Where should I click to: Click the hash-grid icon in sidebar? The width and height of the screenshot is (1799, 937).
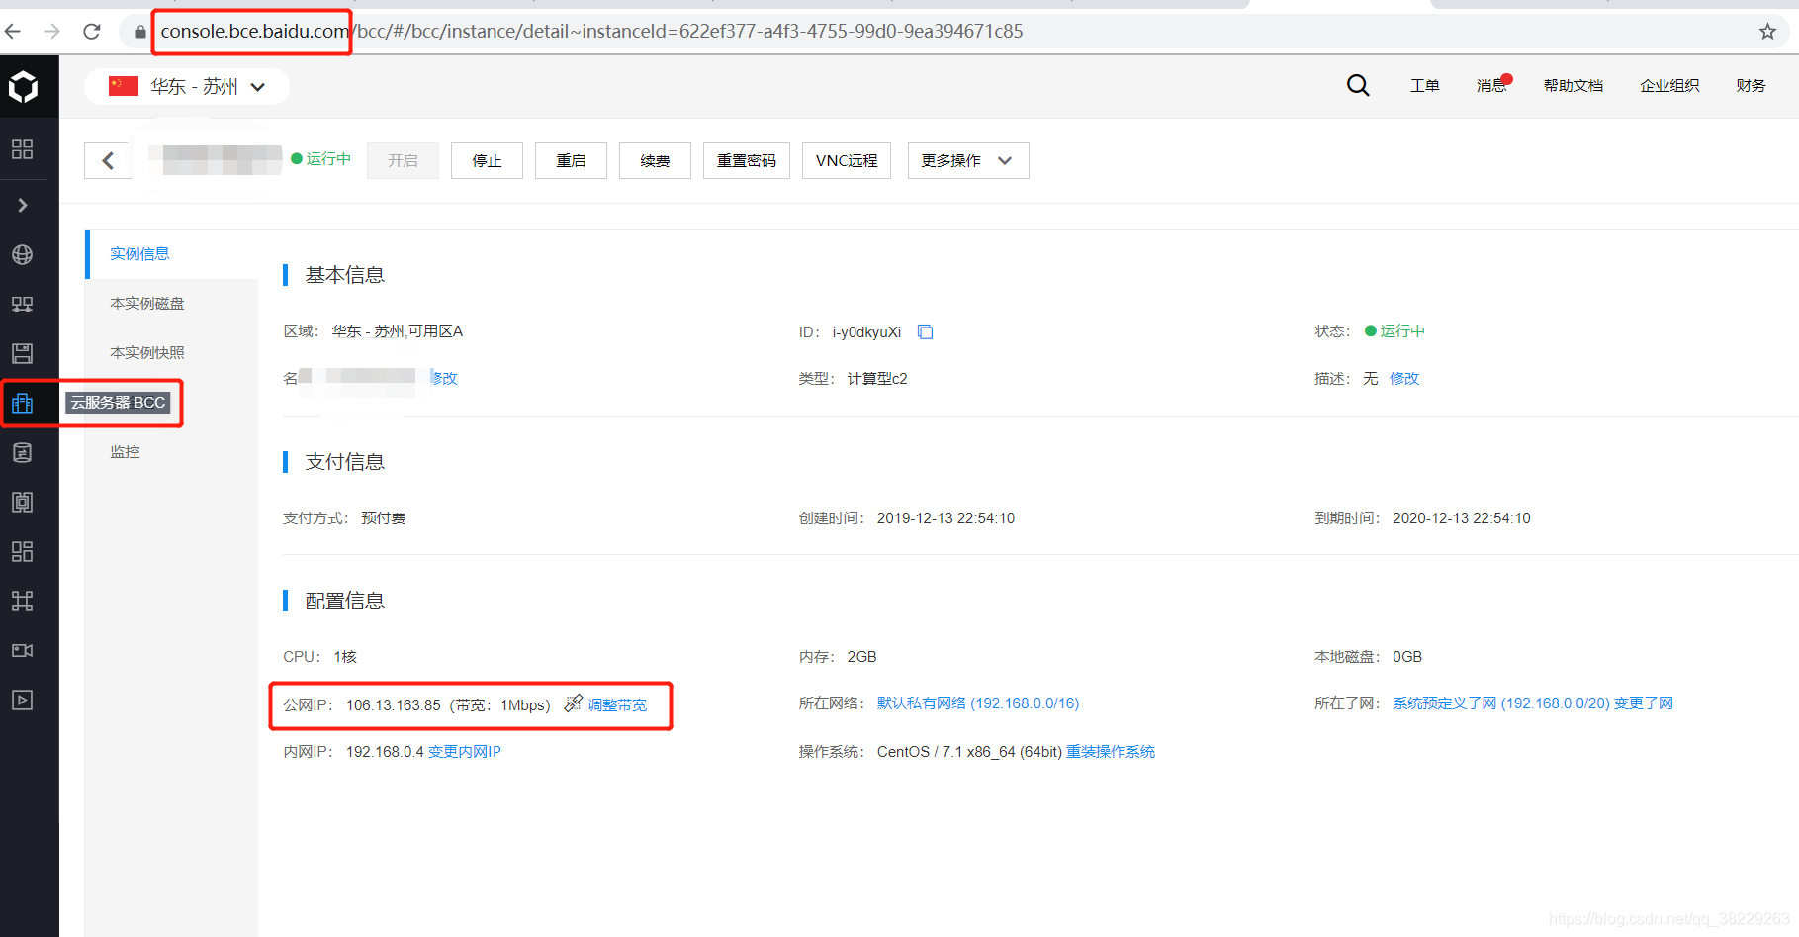coord(22,601)
